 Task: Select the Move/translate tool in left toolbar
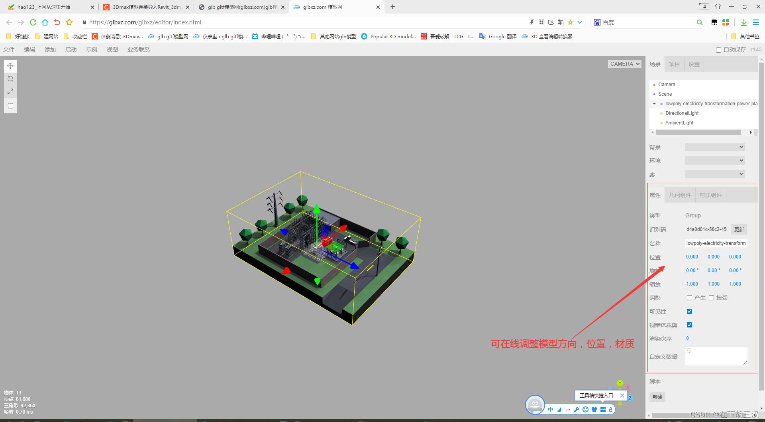[x=10, y=66]
